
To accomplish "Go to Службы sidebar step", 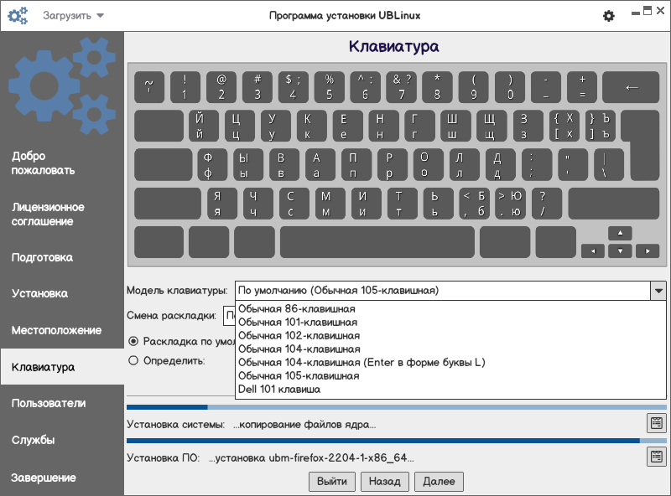I will click(x=33, y=440).
